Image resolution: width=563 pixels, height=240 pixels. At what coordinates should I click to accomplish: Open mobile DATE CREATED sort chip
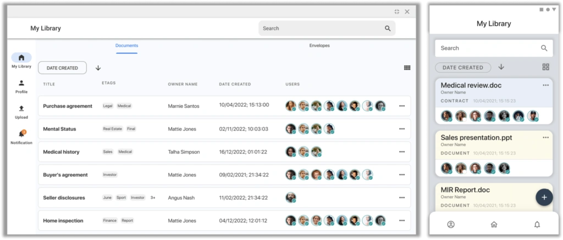(x=463, y=67)
